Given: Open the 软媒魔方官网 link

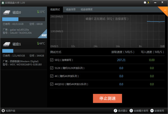Looking at the screenshot, I should pos(141,111).
